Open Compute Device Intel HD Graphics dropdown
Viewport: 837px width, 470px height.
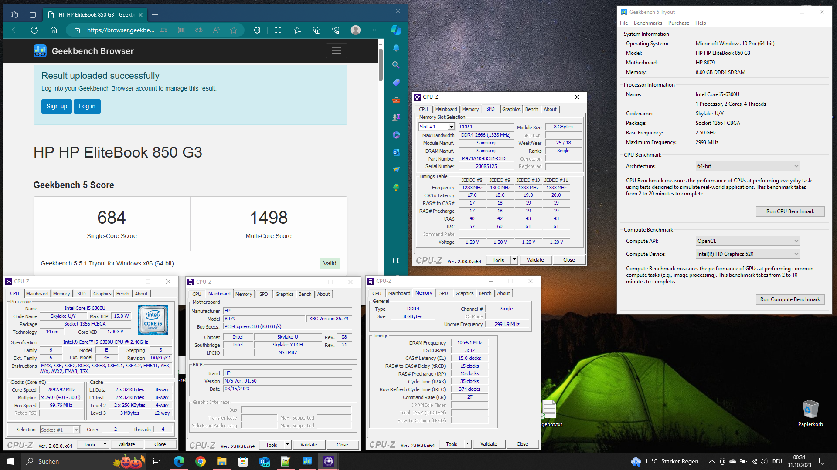(x=748, y=254)
